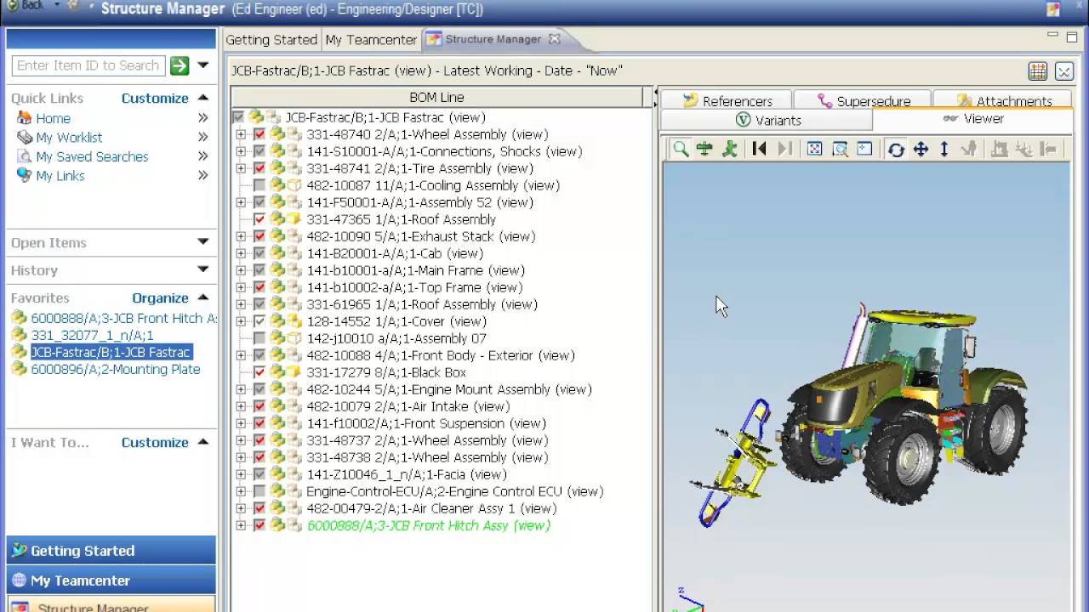The width and height of the screenshot is (1089, 612).
Task: Click the green search go arrow button
Action: point(179,65)
